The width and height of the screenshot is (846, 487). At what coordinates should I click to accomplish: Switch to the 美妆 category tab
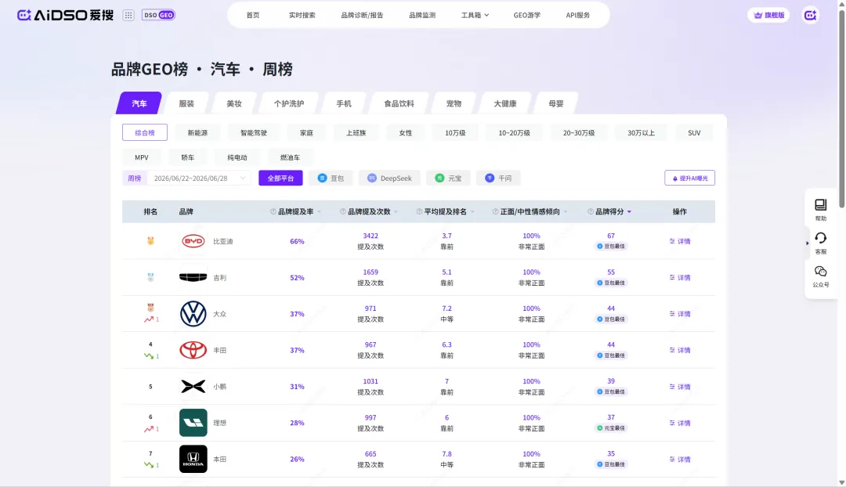coord(234,103)
